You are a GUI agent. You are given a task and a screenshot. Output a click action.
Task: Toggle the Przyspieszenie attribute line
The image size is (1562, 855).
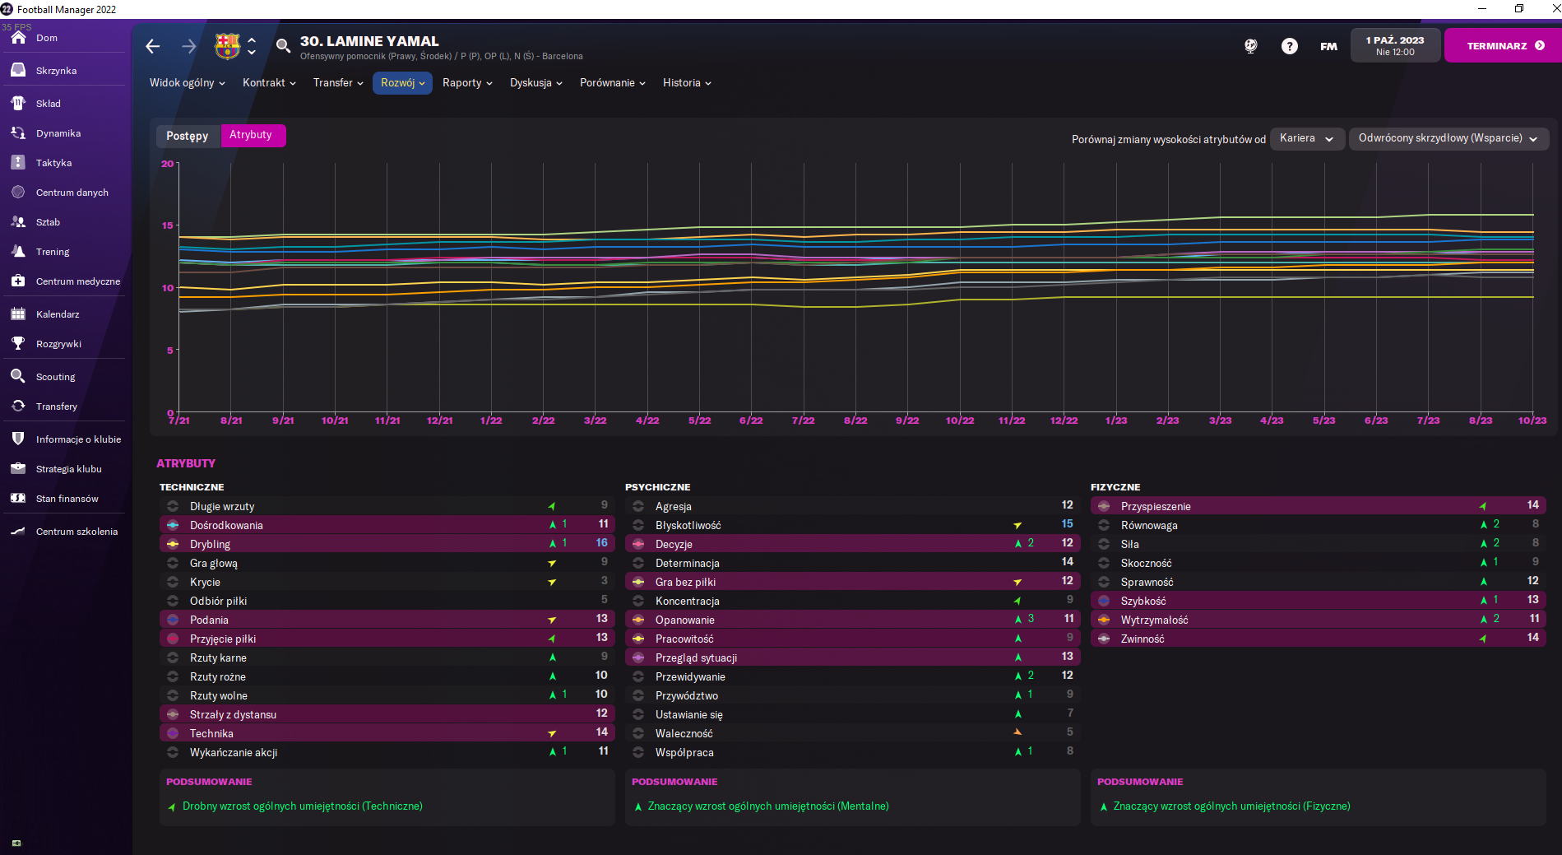pos(1104,506)
